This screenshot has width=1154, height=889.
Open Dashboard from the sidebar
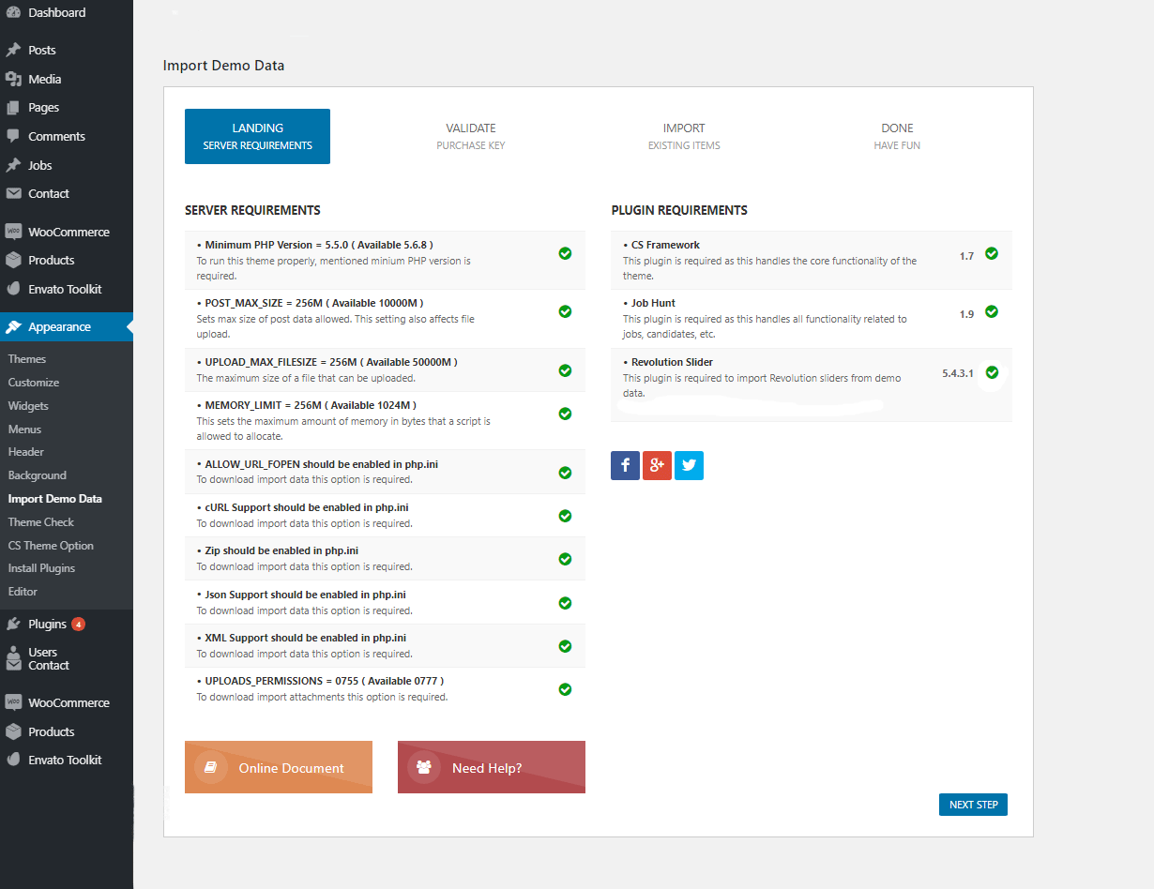pyautogui.click(x=56, y=13)
